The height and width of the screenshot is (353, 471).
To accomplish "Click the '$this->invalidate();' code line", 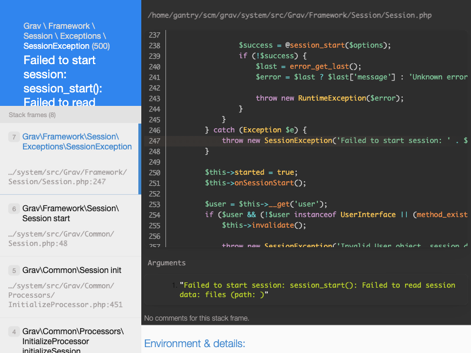I will (x=264, y=225).
